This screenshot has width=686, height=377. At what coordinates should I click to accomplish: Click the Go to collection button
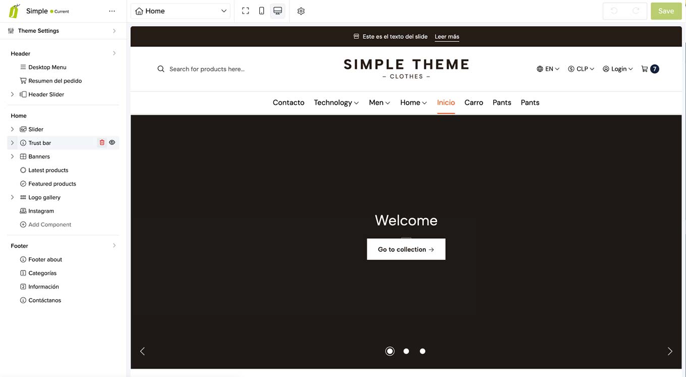[406, 249]
